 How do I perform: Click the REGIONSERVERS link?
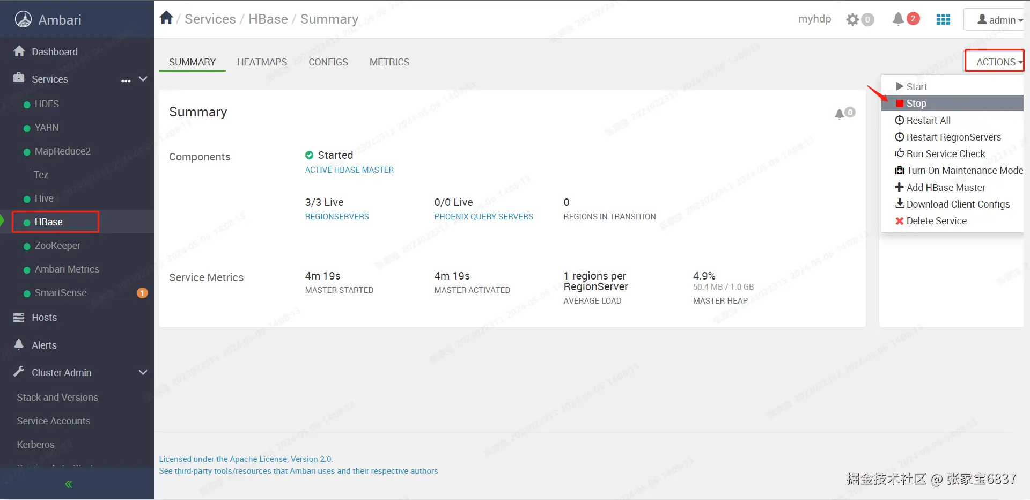pyautogui.click(x=337, y=217)
